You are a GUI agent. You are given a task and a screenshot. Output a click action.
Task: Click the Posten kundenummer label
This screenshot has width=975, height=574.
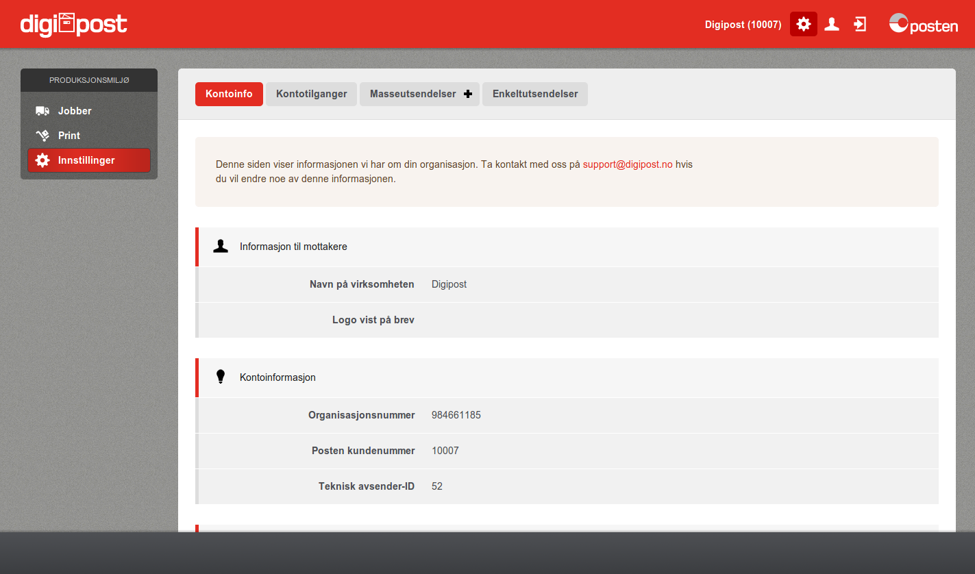click(363, 451)
